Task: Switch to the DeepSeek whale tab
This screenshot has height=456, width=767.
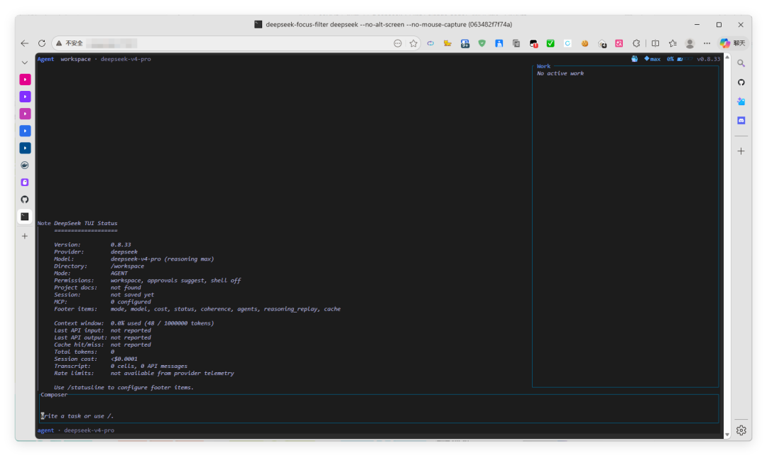Action: pos(25,165)
